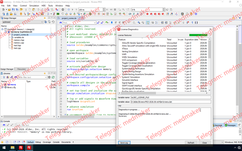The height and width of the screenshot is (151, 242).
Task: Click the Expiration date column header
Action: click(x=191, y=40)
